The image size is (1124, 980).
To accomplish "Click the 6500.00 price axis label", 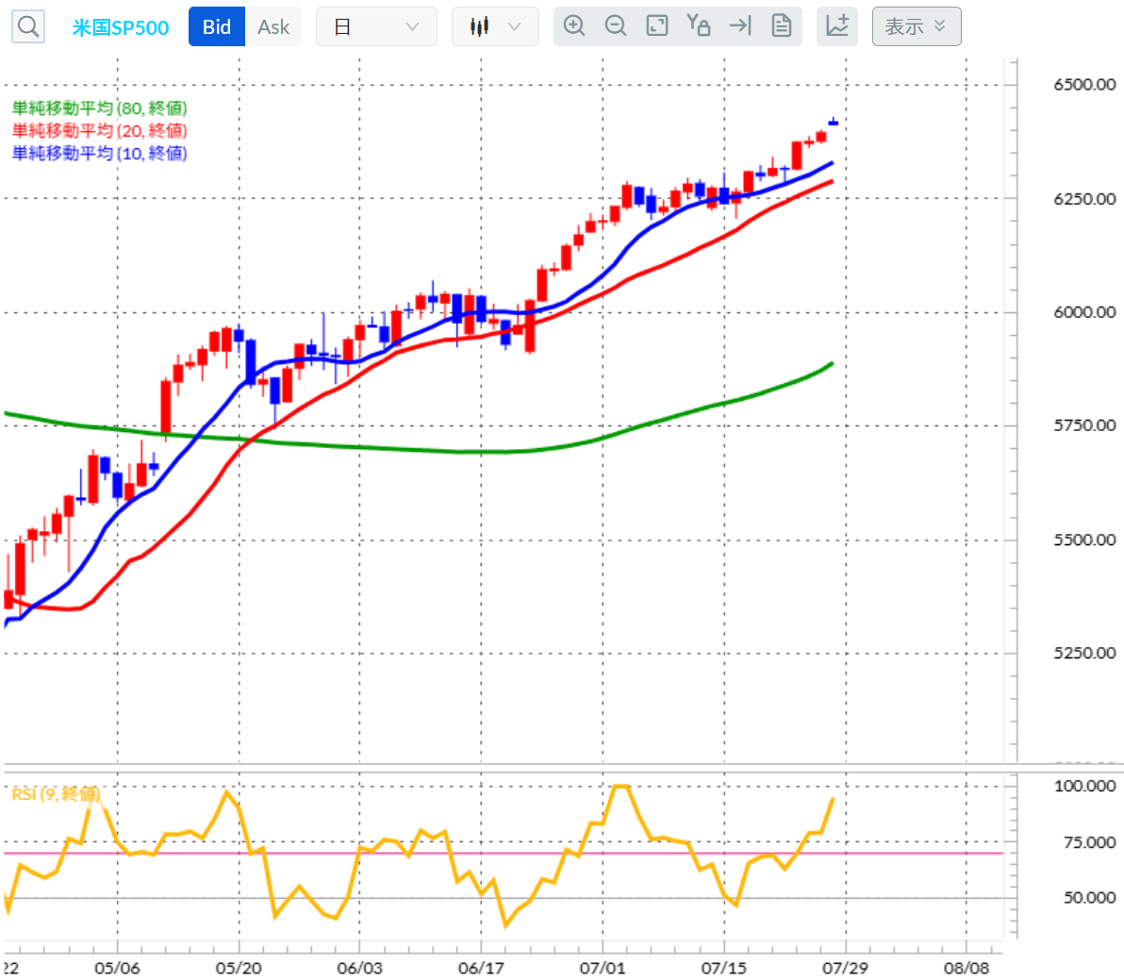I will [1084, 85].
